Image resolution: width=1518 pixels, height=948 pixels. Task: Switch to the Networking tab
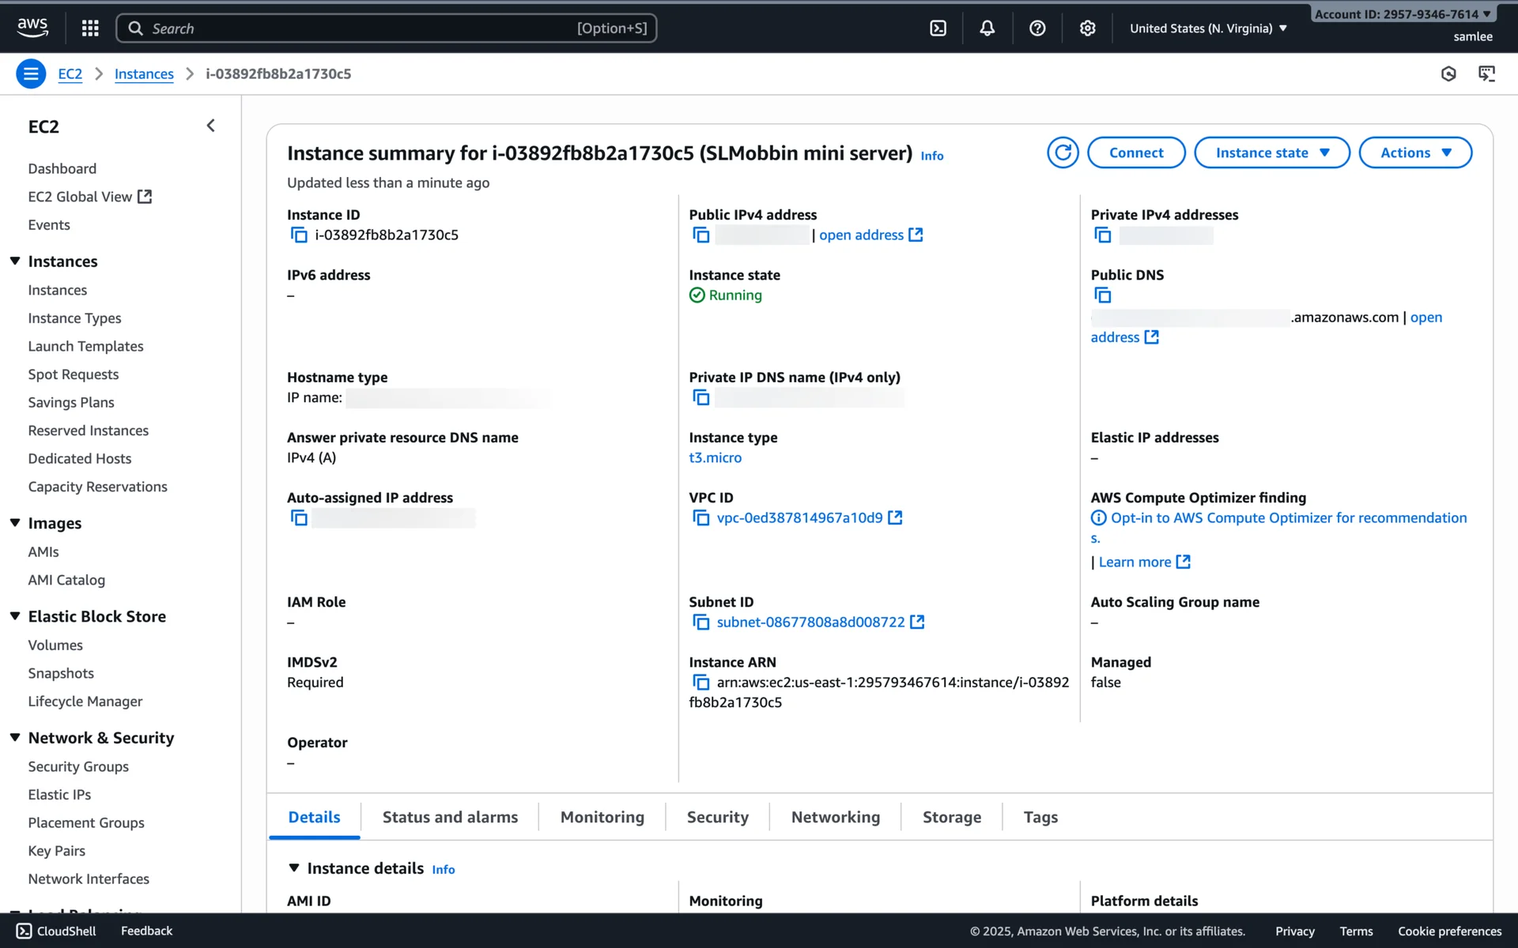click(835, 817)
